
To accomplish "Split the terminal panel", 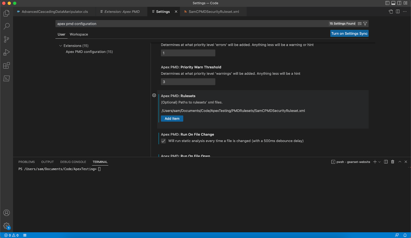I will (385, 162).
